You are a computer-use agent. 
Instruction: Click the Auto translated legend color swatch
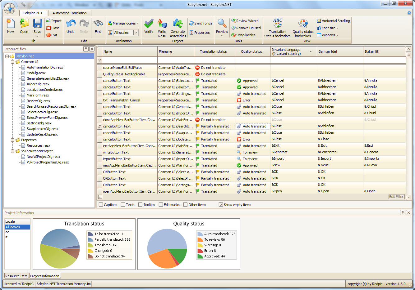200,234
